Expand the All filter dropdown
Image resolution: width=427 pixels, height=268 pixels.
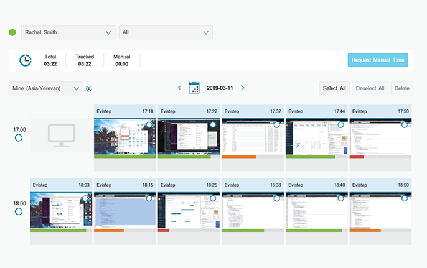[x=166, y=32]
